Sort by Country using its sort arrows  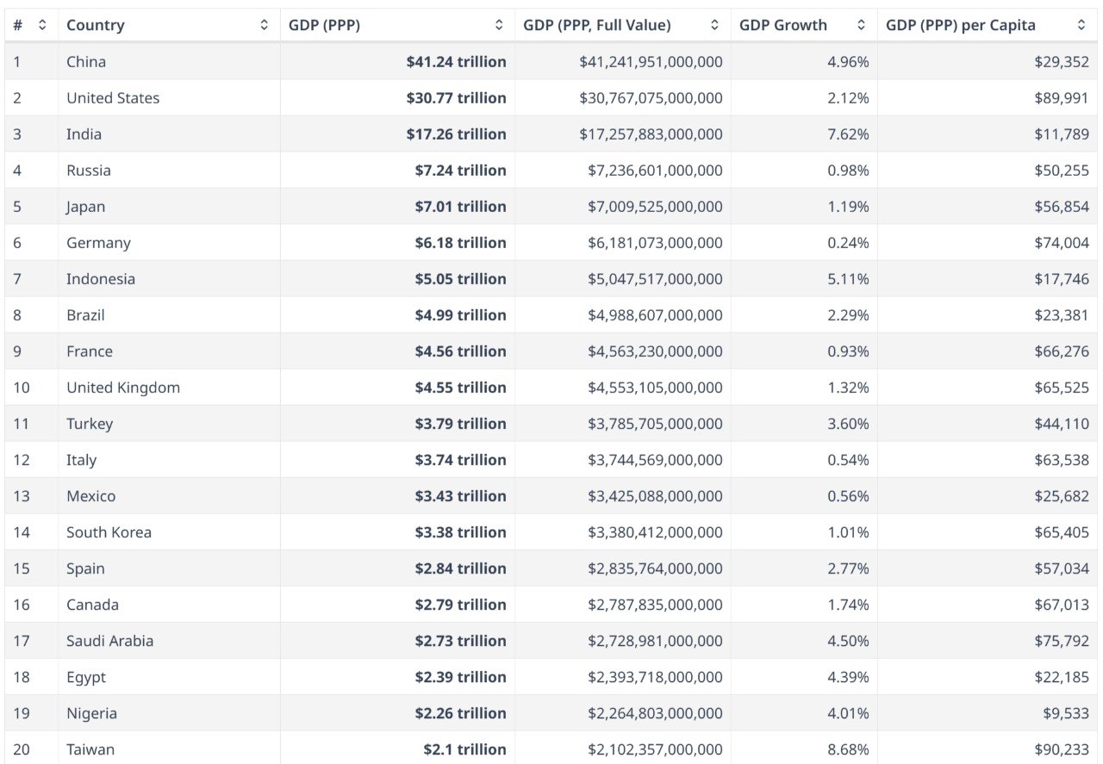point(265,26)
